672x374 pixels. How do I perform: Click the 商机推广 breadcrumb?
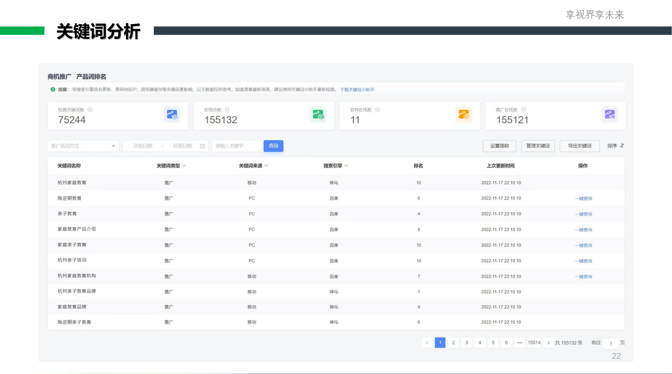click(59, 77)
